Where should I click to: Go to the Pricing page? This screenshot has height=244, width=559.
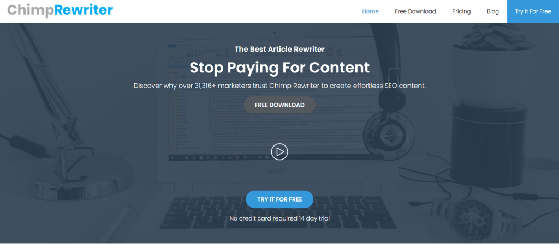tap(461, 11)
